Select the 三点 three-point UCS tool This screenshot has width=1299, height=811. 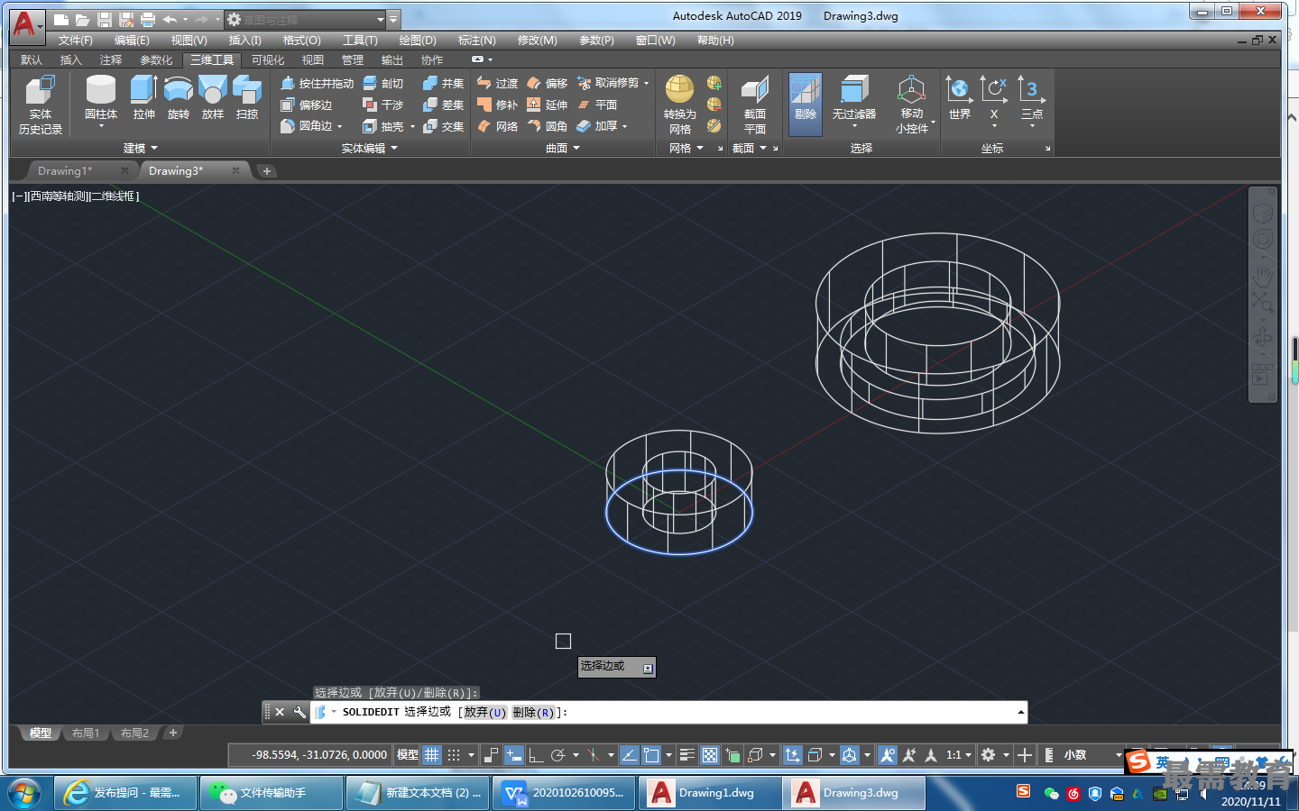click(x=1032, y=98)
